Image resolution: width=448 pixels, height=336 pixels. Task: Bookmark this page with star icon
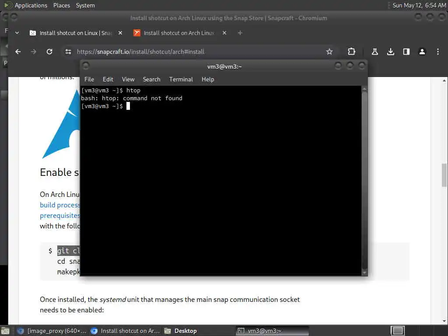click(x=329, y=52)
